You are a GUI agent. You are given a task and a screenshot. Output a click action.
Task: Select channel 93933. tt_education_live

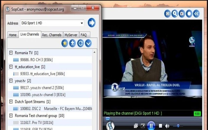tap(50, 74)
